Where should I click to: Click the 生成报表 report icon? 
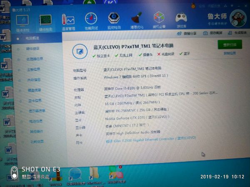(x=230, y=33)
